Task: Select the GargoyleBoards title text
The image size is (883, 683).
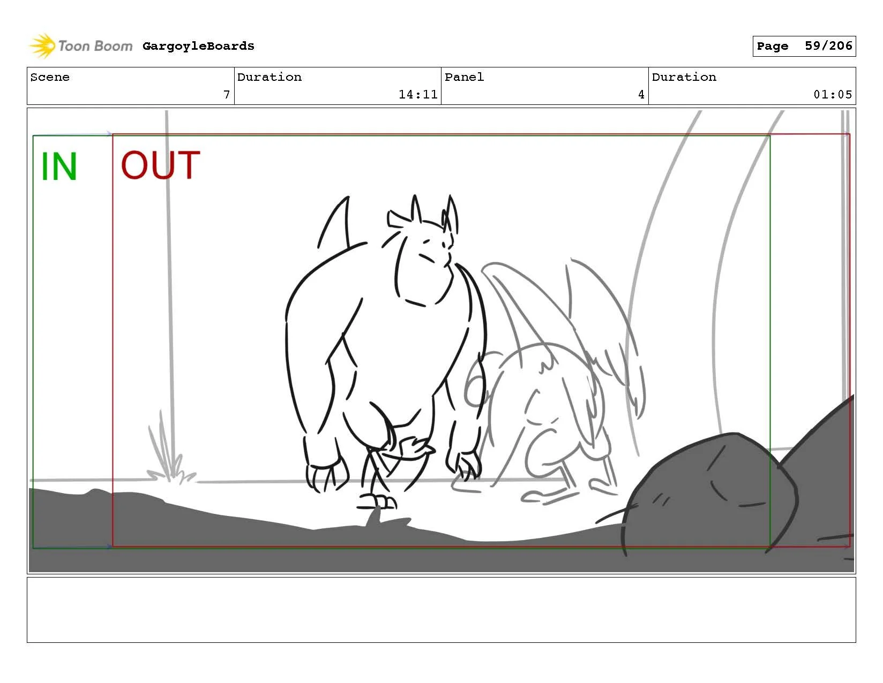Action: (198, 46)
